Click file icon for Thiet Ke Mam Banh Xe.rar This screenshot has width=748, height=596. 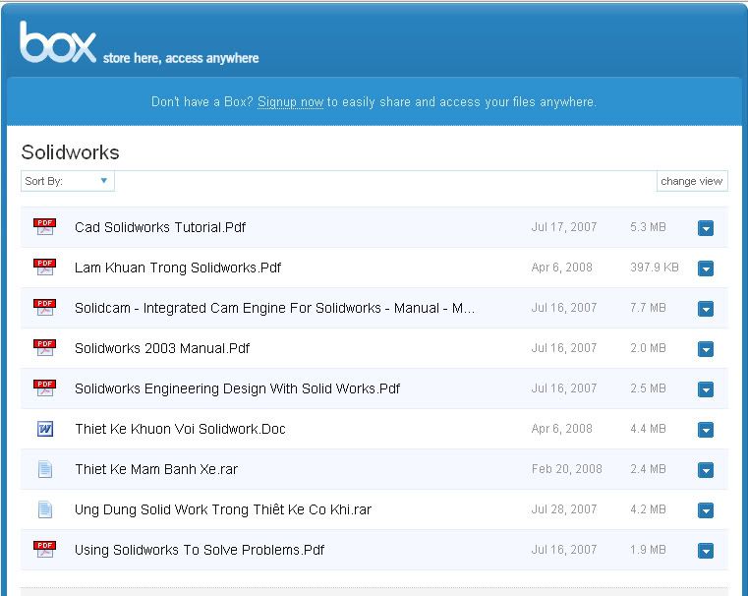45,469
